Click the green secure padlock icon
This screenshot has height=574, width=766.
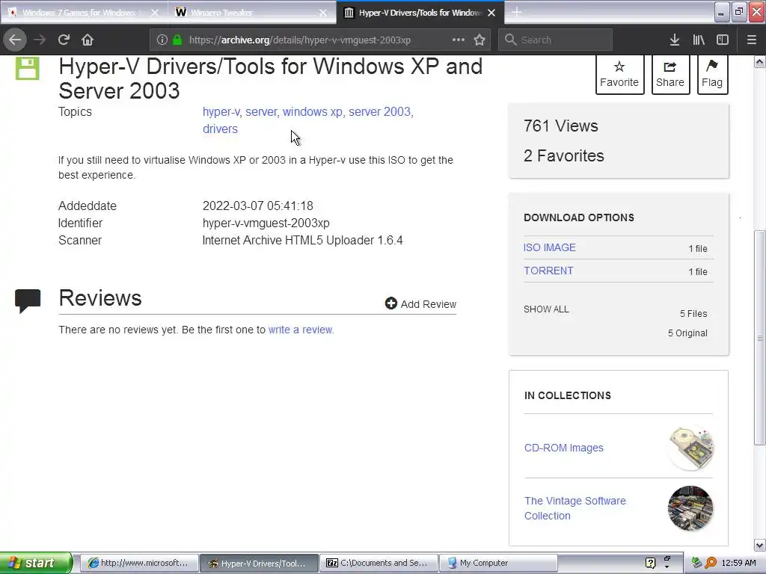pos(177,40)
